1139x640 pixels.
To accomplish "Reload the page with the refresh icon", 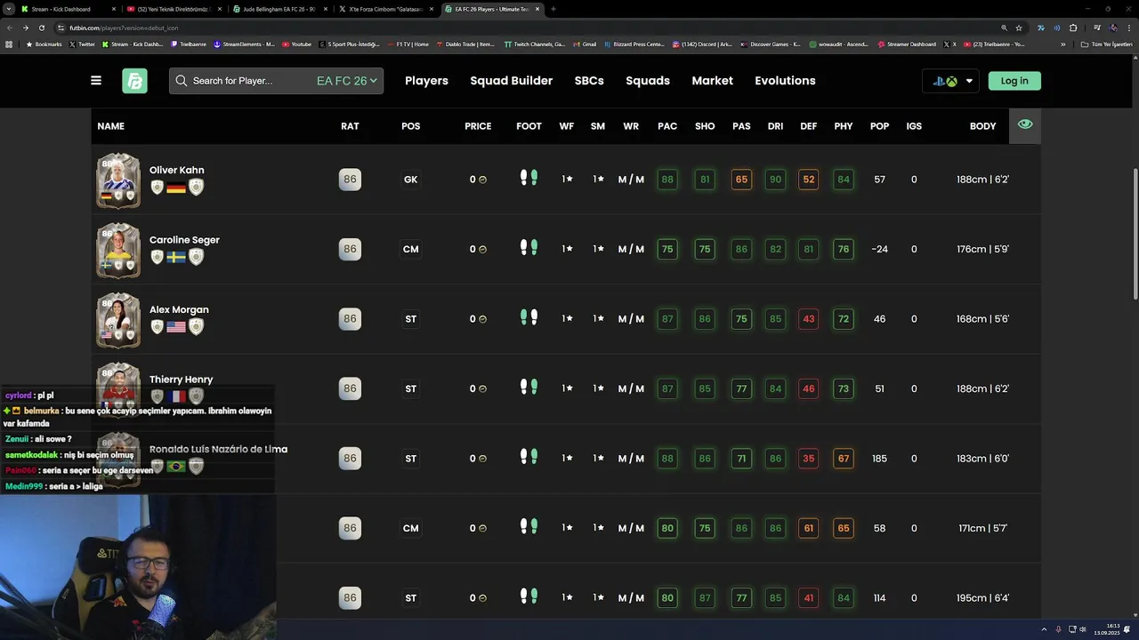I will pos(42,28).
